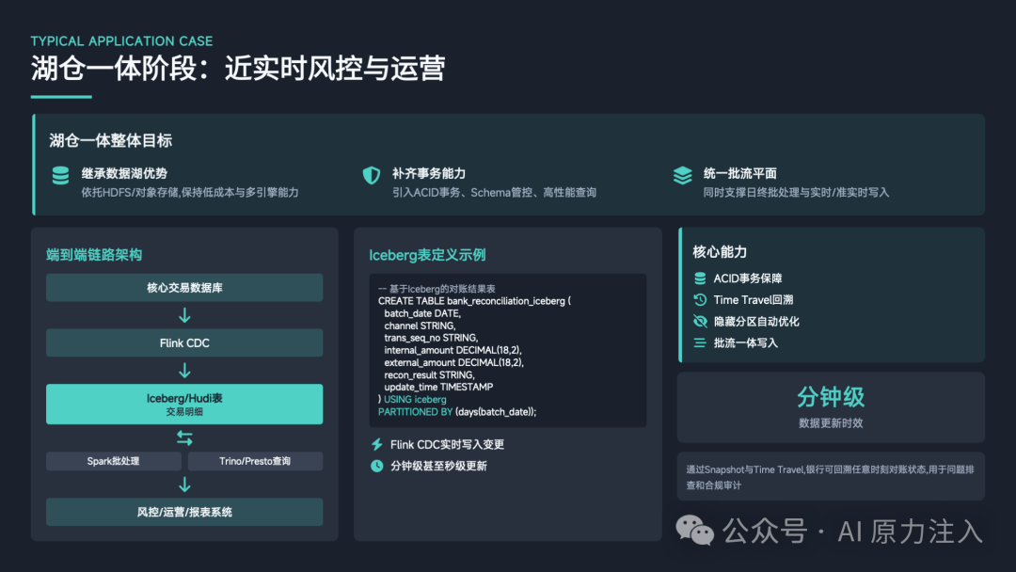Click the crossed-eye icon beside 隐藏分区自动优化
Viewport: 1016px width, 572px height.
click(x=700, y=322)
